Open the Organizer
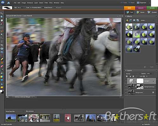 [x=142, y=3]
